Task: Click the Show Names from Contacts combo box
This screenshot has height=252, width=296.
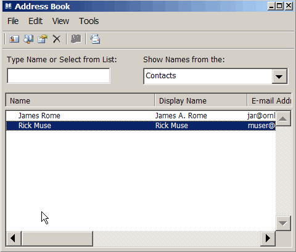Action: click(215, 76)
